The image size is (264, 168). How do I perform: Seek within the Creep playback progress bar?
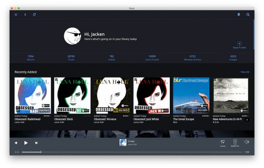click(x=132, y=152)
